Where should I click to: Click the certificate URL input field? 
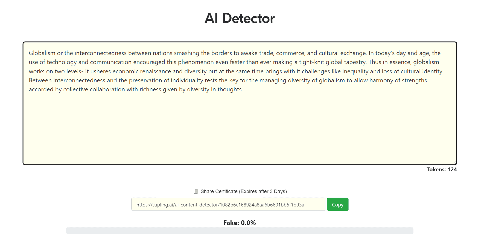228,205
